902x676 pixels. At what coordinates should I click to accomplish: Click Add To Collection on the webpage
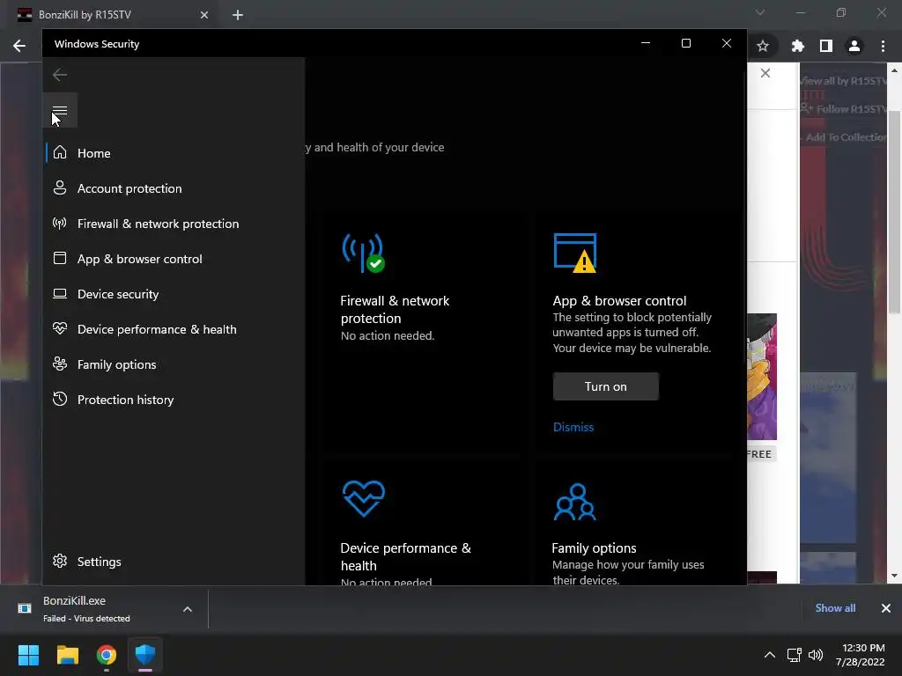(843, 137)
